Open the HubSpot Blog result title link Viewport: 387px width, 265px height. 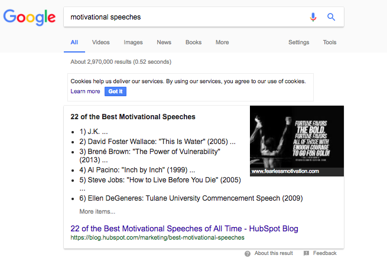tap(184, 228)
